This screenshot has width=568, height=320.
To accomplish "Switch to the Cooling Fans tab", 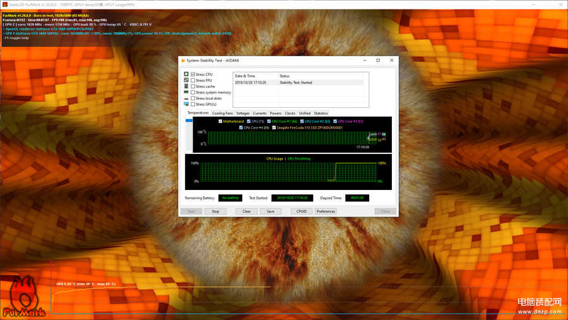I will [222, 114].
